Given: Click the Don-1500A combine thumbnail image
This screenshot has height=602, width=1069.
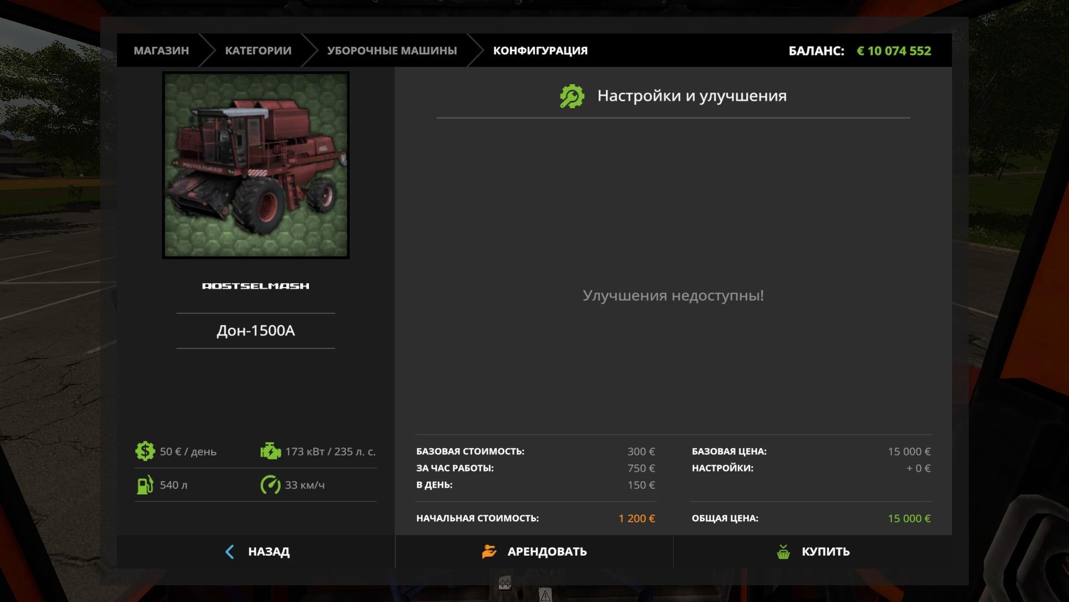Looking at the screenshot, I should coord(256,165).
